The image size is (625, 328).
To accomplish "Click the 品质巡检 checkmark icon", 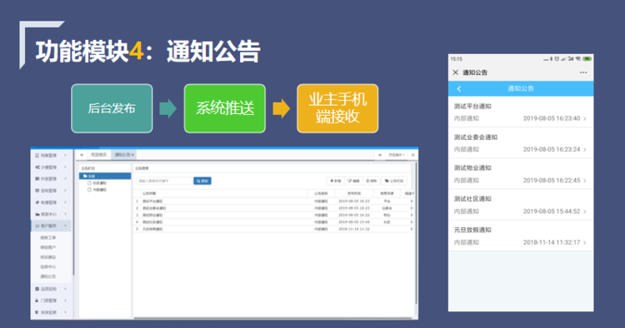I will coord(37,289).
